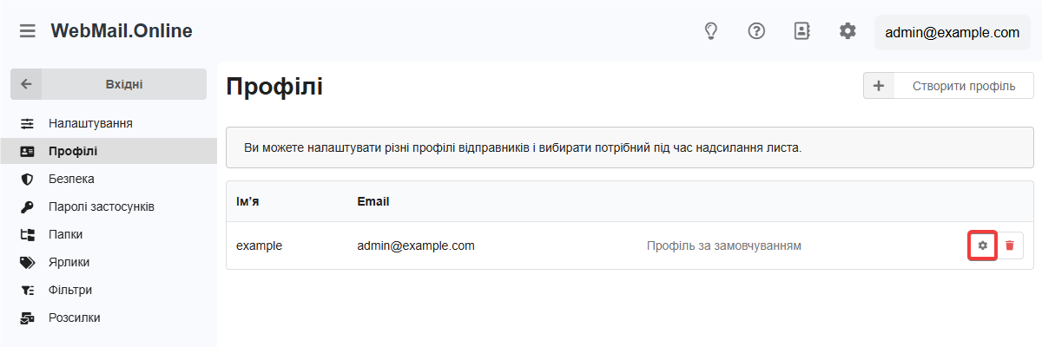Go to Налаштування settings section

click(x=90, y=123)
